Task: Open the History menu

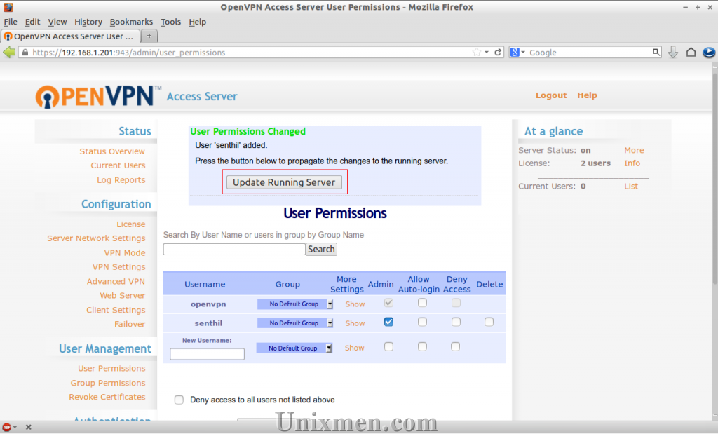Action: tap(88, 22)
